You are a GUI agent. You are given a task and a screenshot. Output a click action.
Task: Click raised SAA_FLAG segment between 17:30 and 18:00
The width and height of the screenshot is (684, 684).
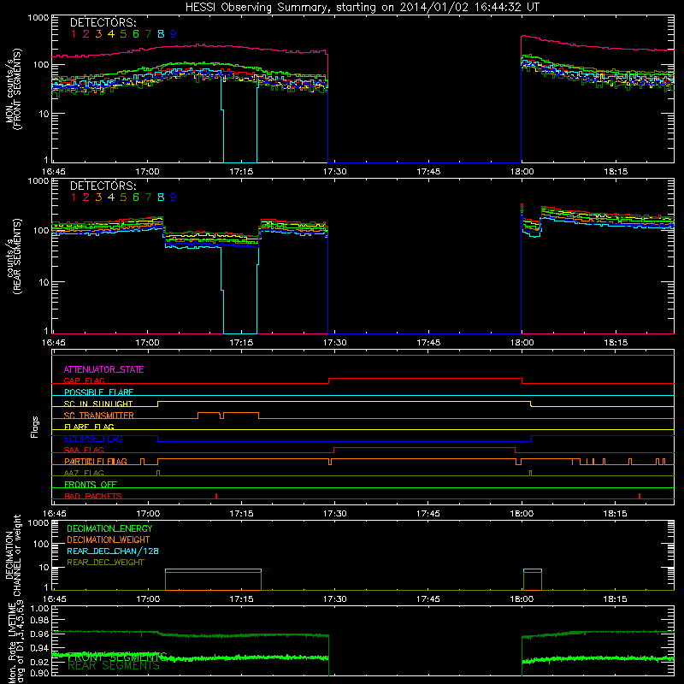(424, 447)
